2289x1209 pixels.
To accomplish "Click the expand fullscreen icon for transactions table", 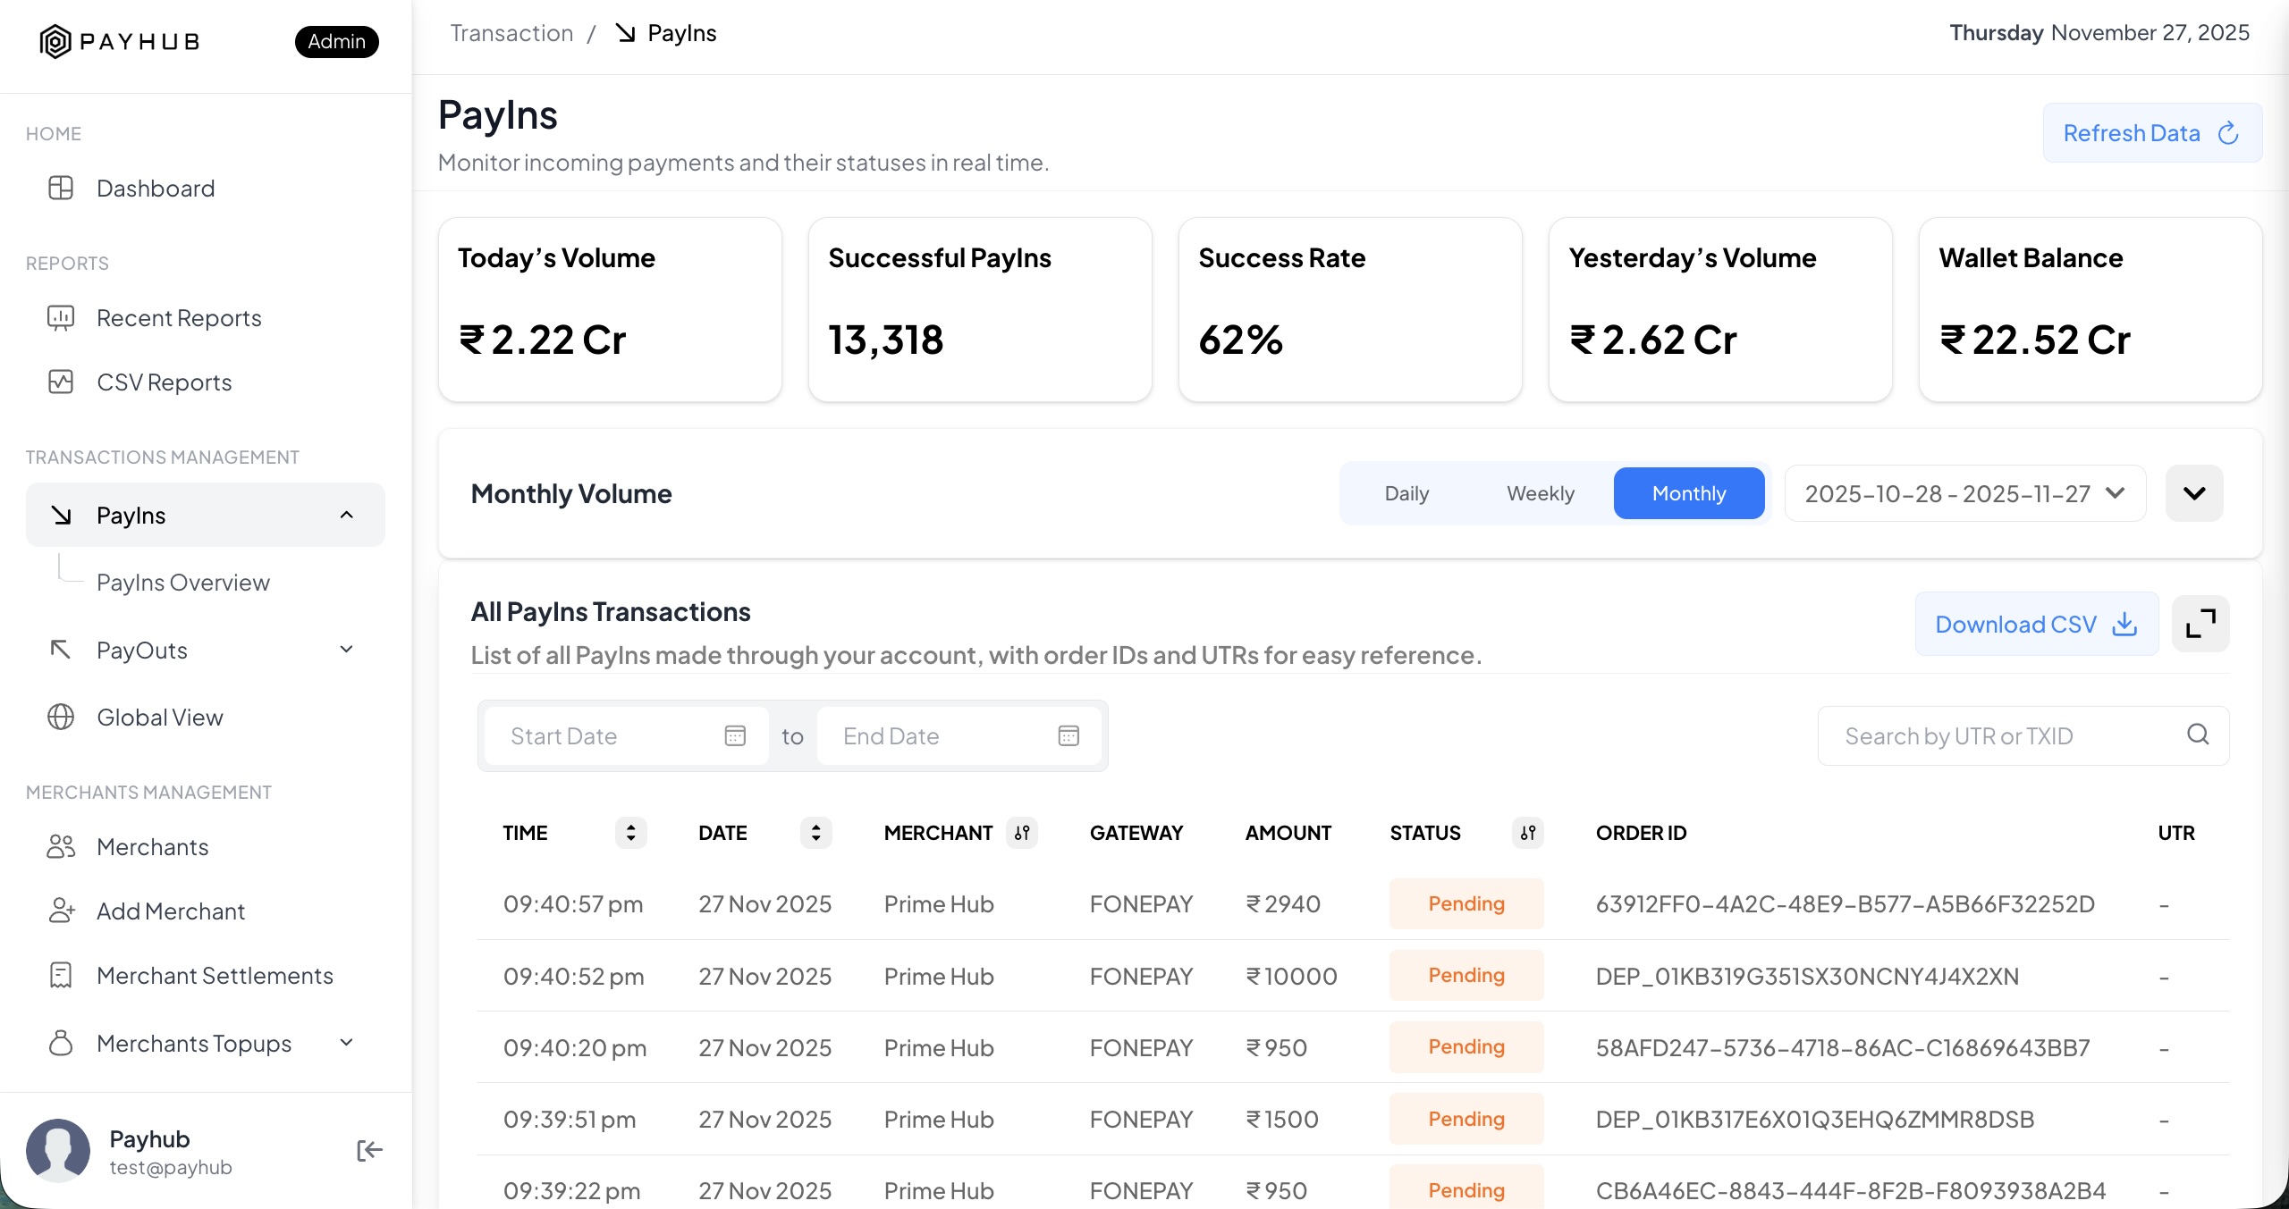I will pos(2200,624).
